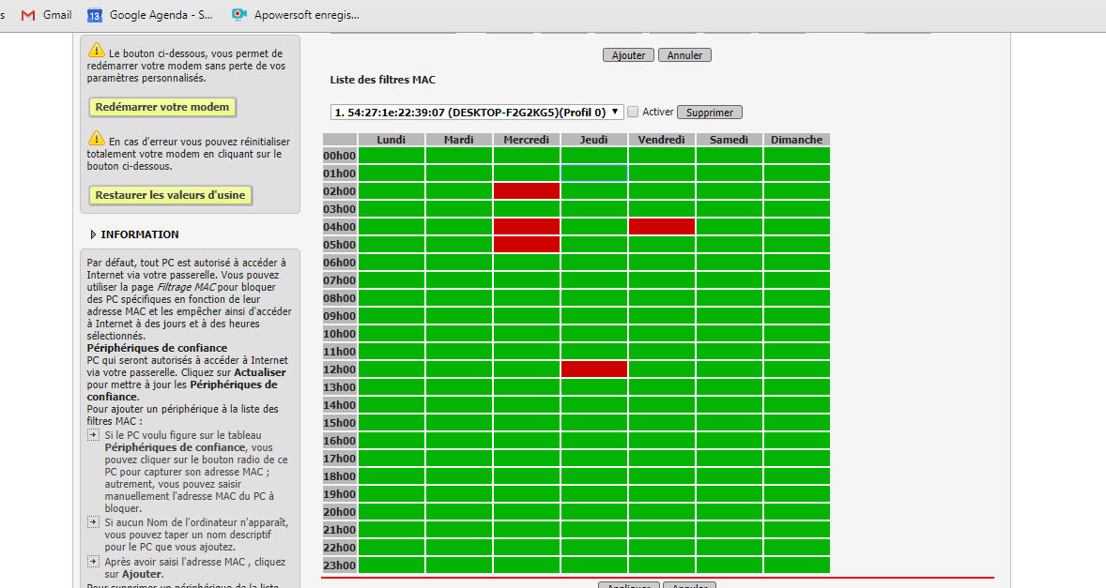Enable the Activer checkbox
The image size is (1106, 588).
pyautogui.click(x=633, y=112)
